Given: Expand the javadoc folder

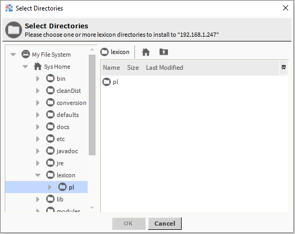Looking at the screenshot, I should coord(38,151).
